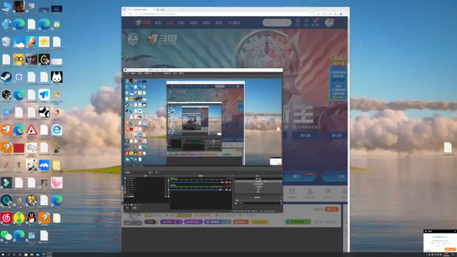Switch to the 第12周 week tab
Screen dimensions: 457x257
coord(336,135)
